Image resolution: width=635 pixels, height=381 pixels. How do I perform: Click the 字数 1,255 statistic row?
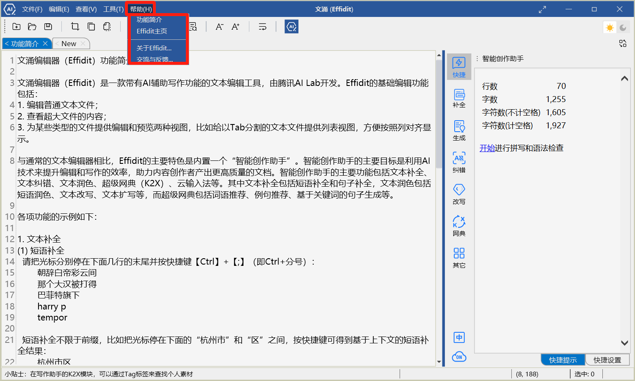524,99
